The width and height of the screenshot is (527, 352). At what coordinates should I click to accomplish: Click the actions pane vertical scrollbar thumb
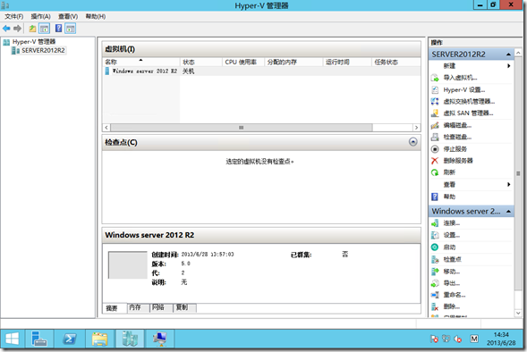click(518, 173)
